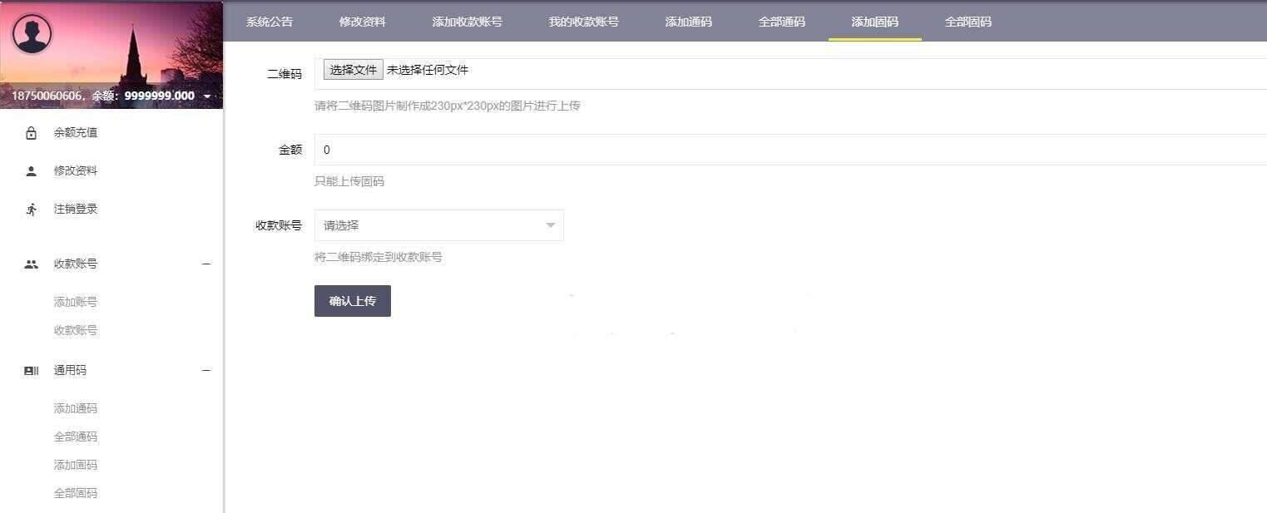Click the walking figure icon for 注销登录

click(31, 208)
